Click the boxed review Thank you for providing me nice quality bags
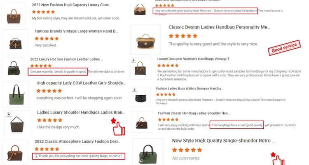The image size is (309, 165). coord(79,156)
